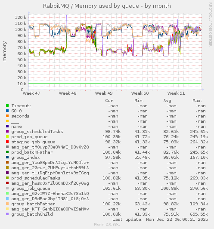Click the Week 49 x-axis label
The height and width of the screenshot is (229, 214).
tap(104, 93)
